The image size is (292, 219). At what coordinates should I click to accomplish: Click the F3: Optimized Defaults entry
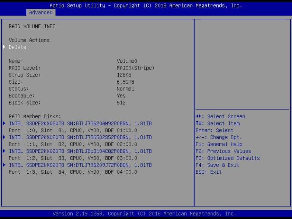point(228,158)
